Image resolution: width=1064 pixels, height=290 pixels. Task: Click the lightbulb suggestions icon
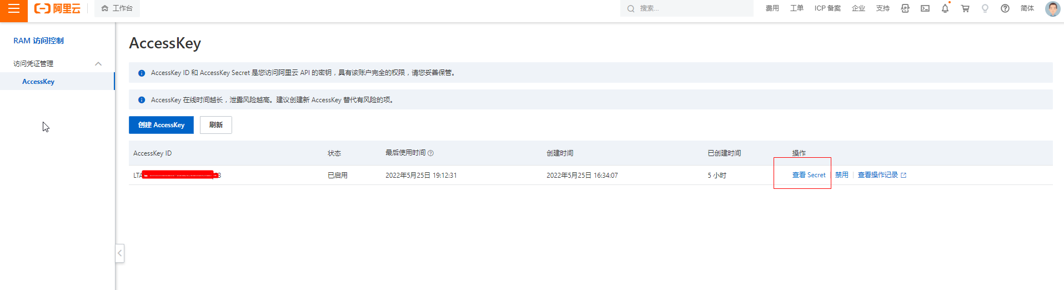[x=985, y=8]
